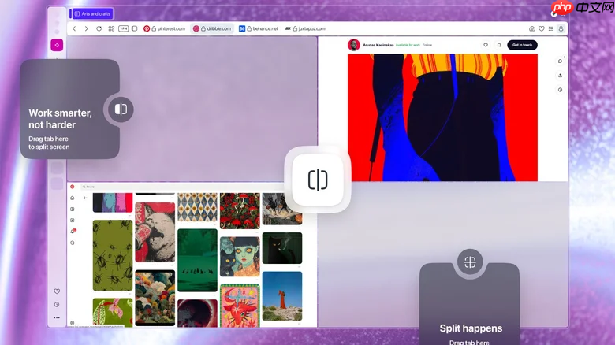Screen dimensions: 615x345
Task: Open the easy setup sliders icon
Action: (x=550, y=28)
